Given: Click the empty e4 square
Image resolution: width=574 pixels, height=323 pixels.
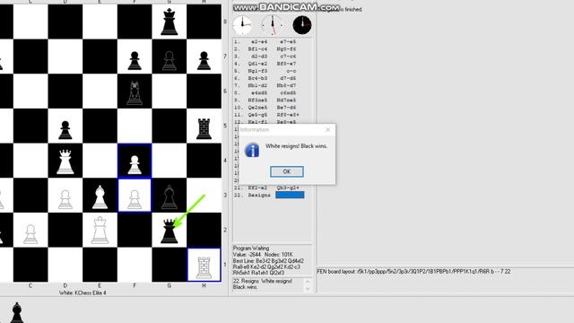Looking at the screenshot, I should tap(100, 161).
